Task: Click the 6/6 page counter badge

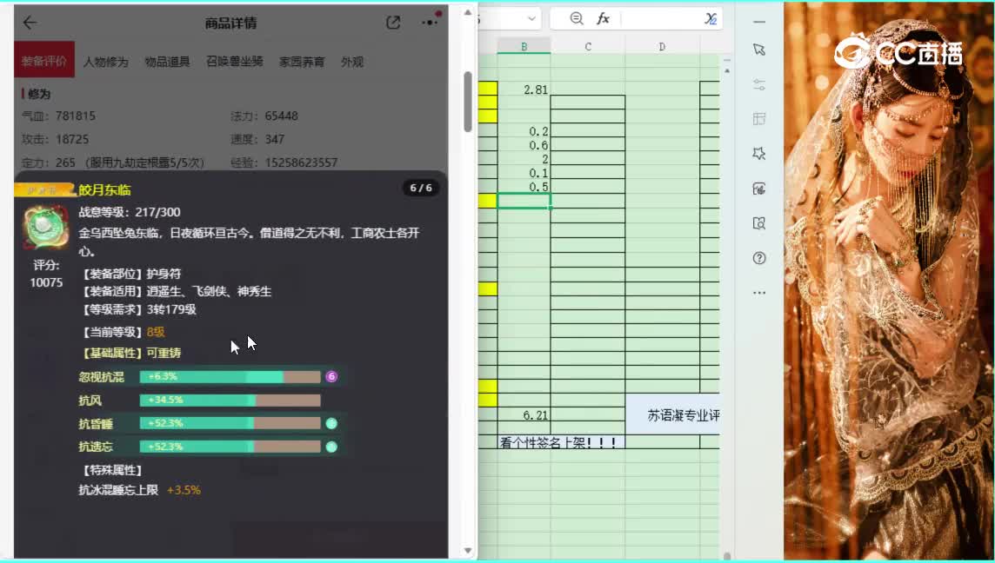Action: tap(421, 188)
